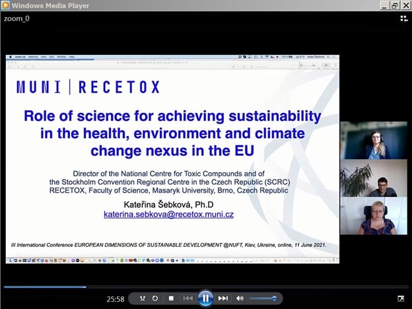Turn repeat on or off
The height and width of the screenshot is (309, 412).
(x=155, y=298)
